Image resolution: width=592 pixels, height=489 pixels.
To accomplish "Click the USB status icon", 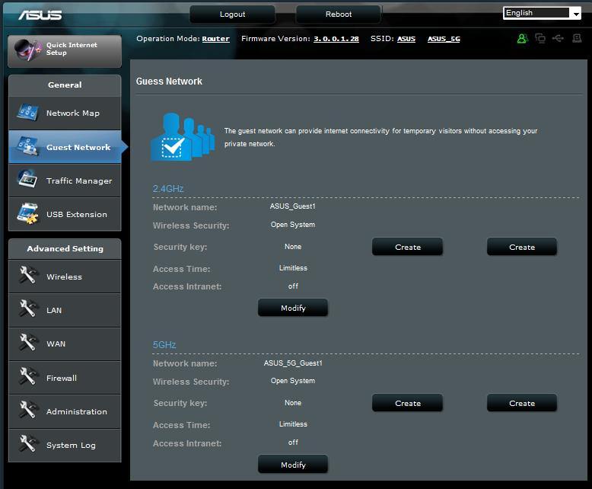I will point(558,39).
